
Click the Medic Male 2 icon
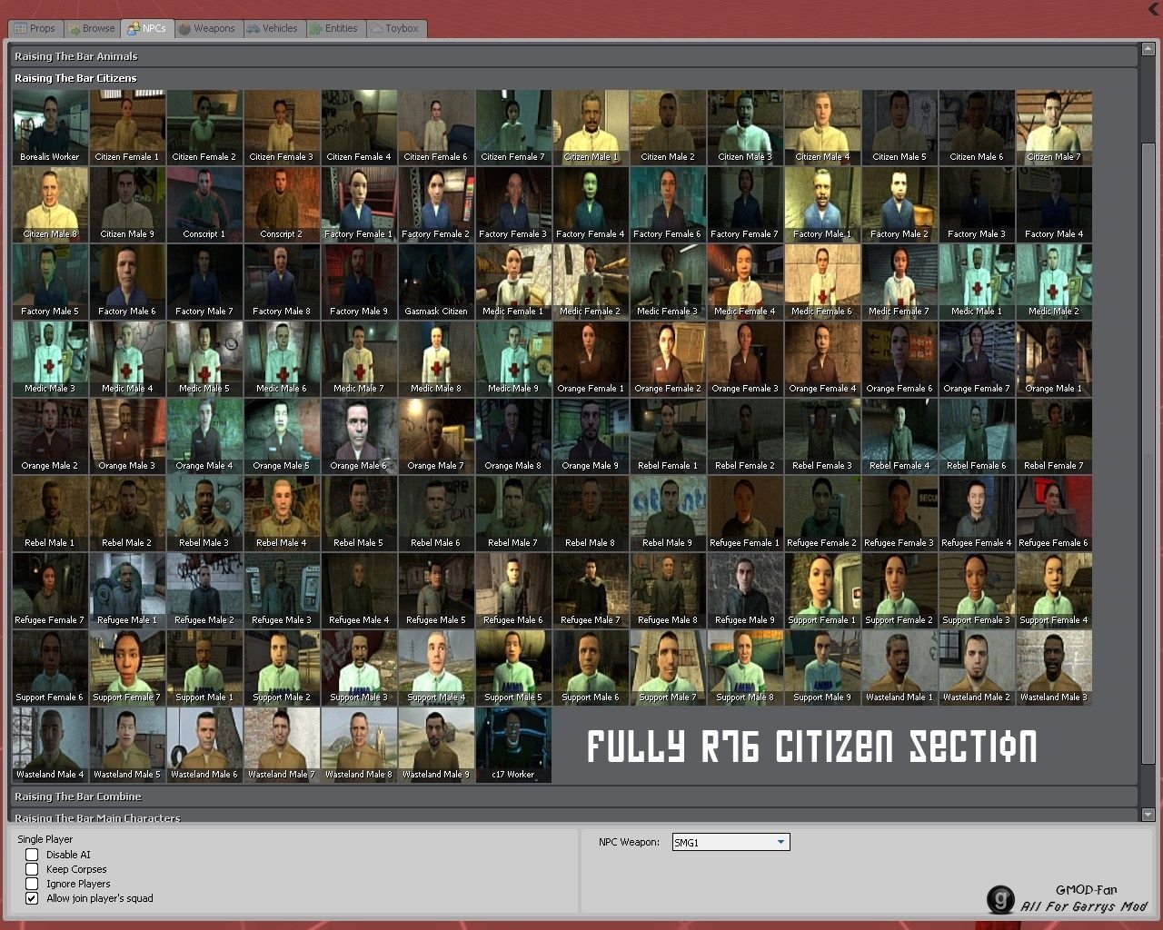click(x=1054, y=282)
